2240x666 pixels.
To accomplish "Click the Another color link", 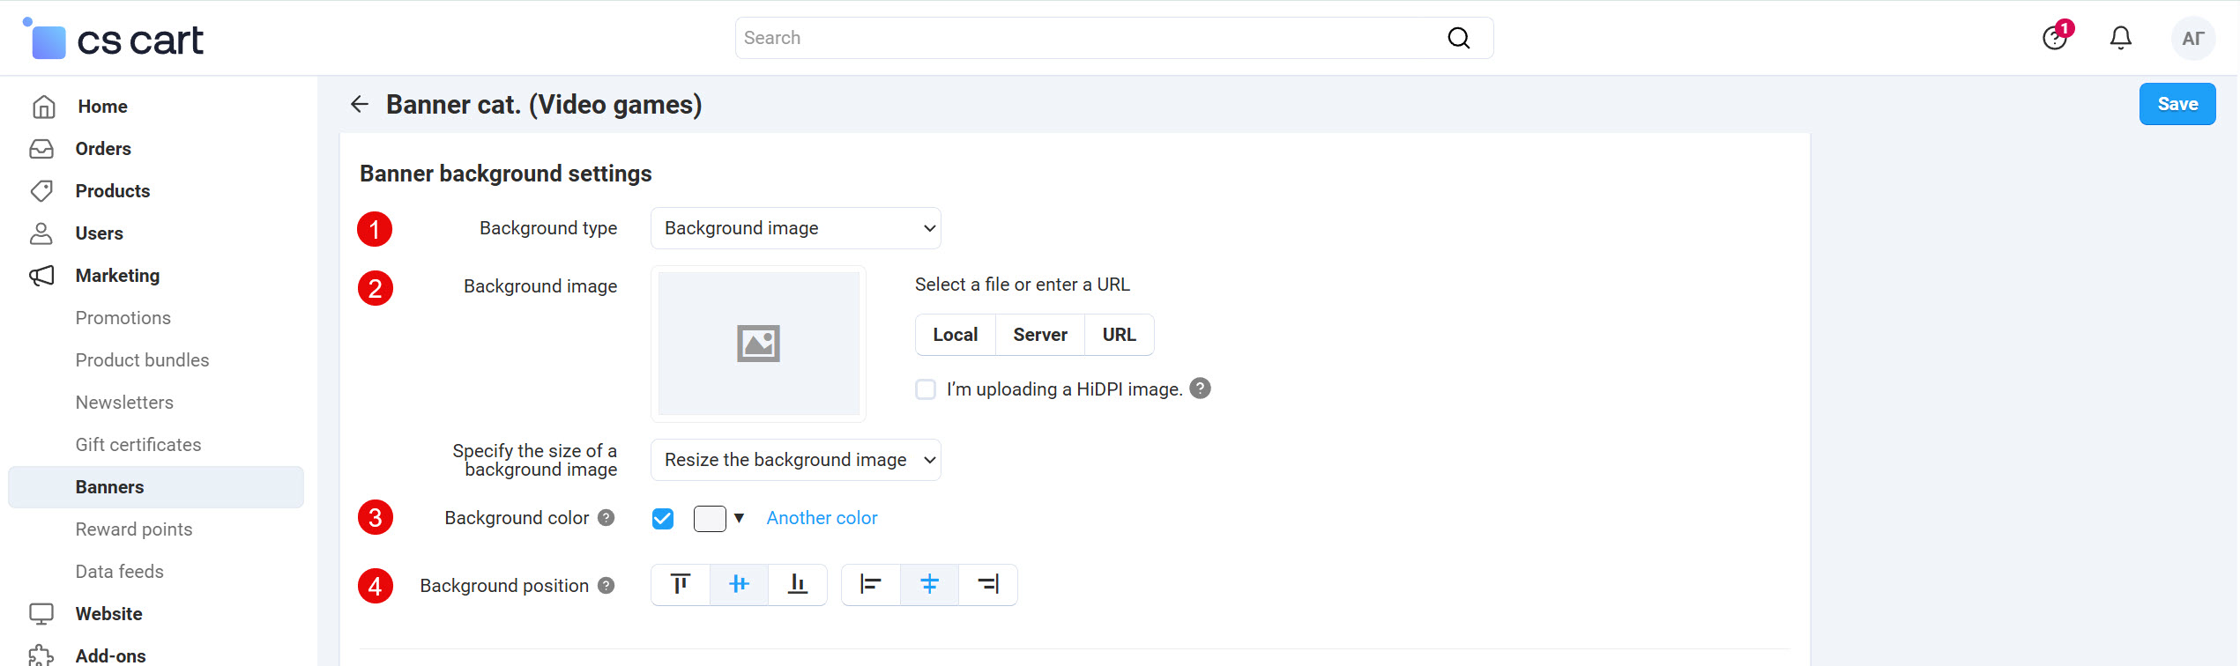I will click(822, 519).
